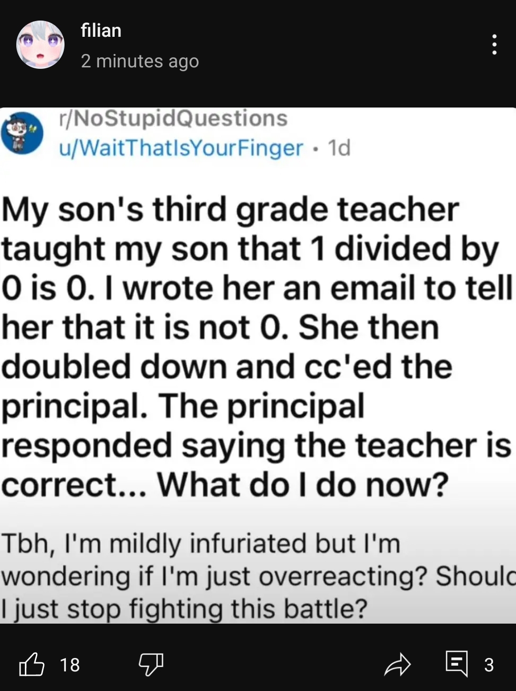Tap 'doubled down and cc'ed the' line
This screenshot has height=691, width=516.
(227, 367)
